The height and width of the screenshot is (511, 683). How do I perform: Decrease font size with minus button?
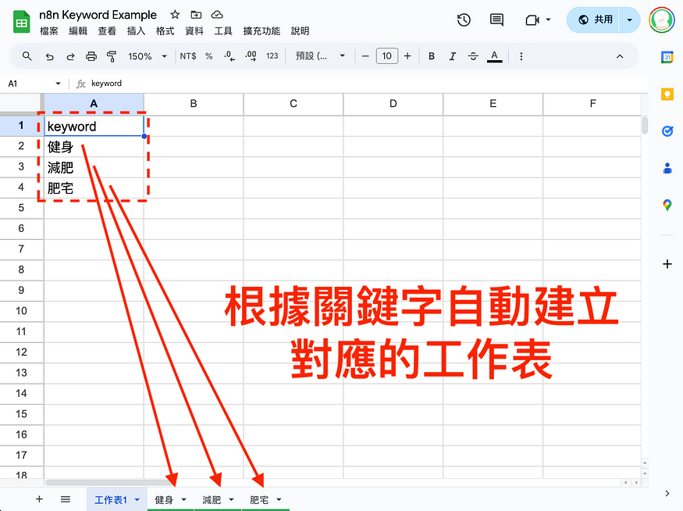(x=365, y=56)
